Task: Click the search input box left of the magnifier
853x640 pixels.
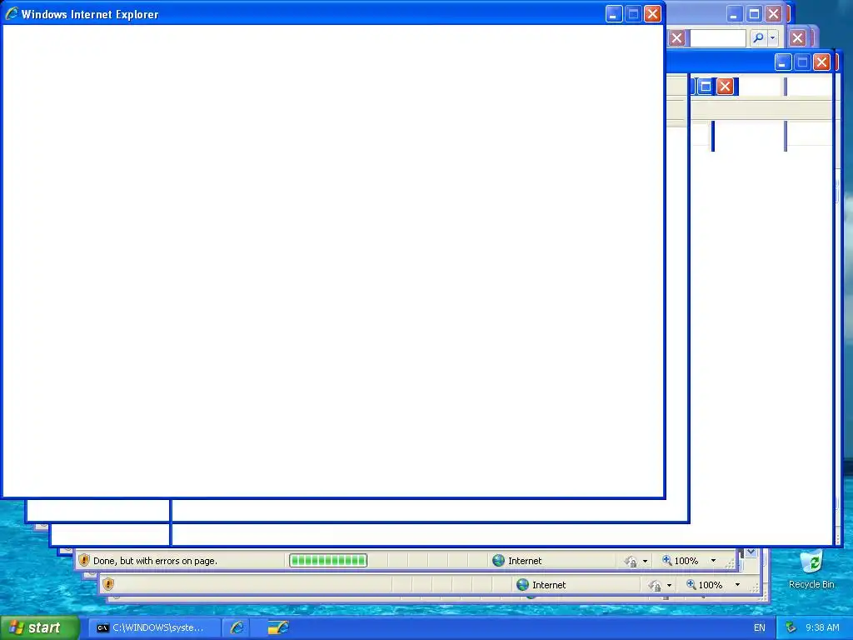Action: pos(717,38)
